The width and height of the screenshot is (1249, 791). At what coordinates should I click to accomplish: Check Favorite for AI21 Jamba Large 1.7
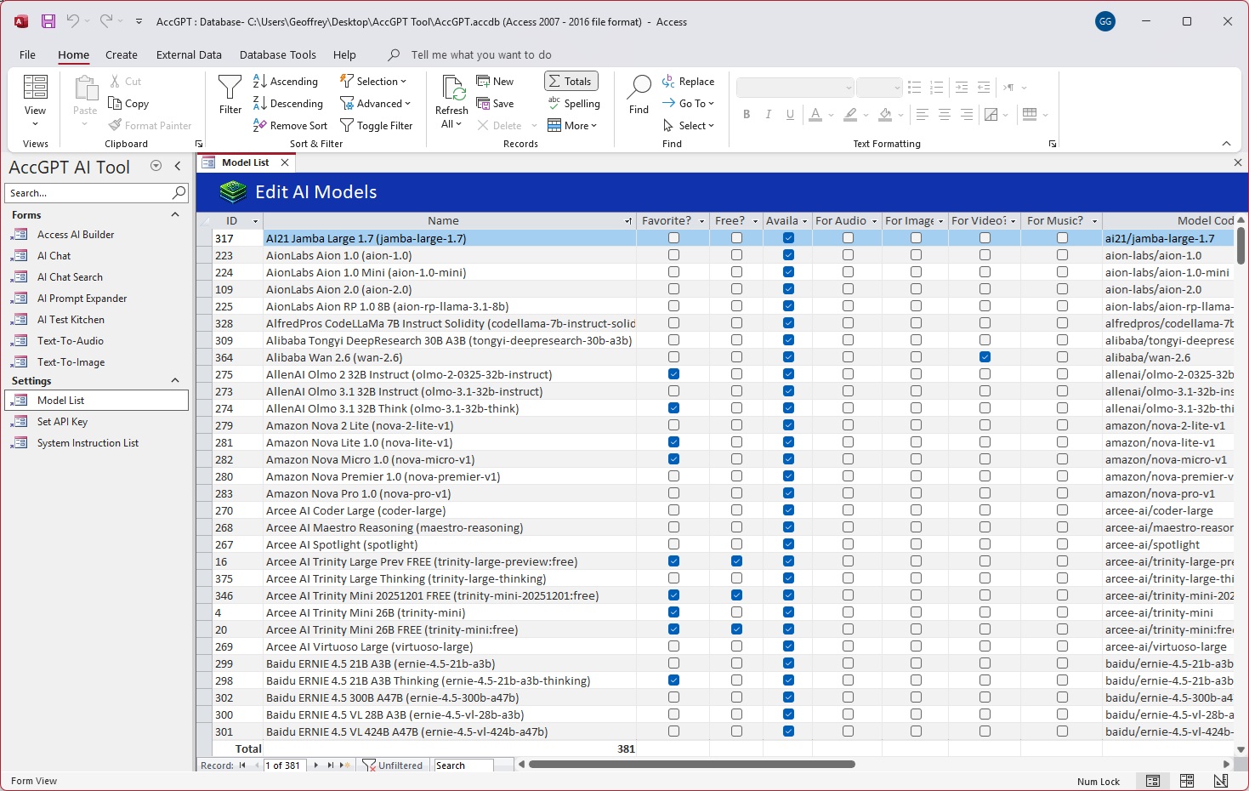coord(673,238)
